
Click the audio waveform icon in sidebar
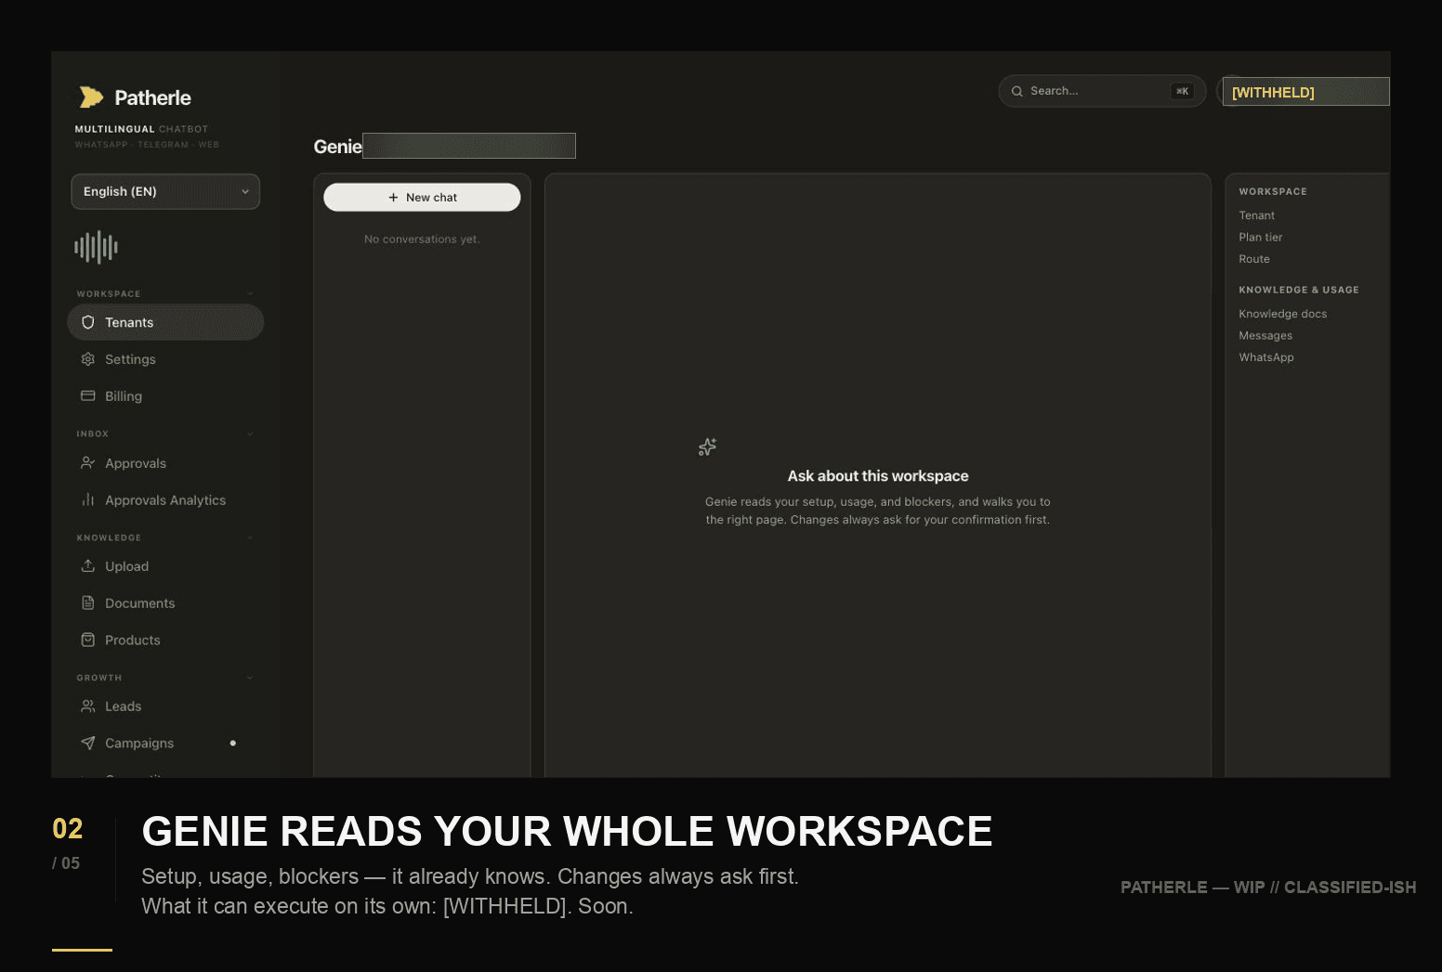[96, 247]
